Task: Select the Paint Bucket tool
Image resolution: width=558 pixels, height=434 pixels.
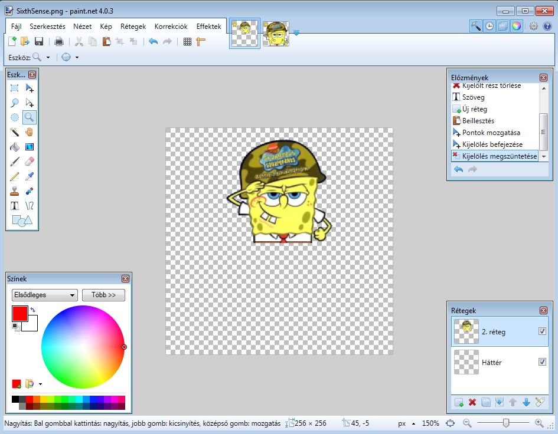Action: coord(15,147)
